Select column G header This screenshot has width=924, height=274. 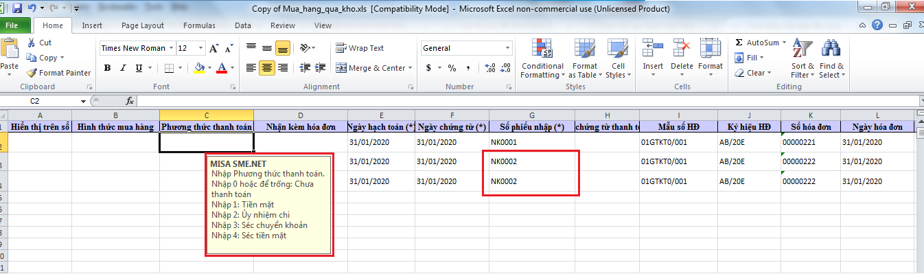pyautogui.click(x=532, y=115)
